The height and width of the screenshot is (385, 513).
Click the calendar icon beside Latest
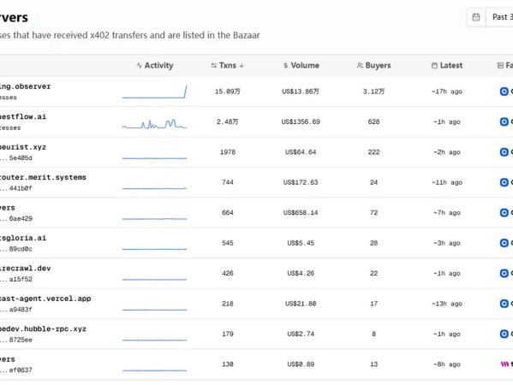434,65
